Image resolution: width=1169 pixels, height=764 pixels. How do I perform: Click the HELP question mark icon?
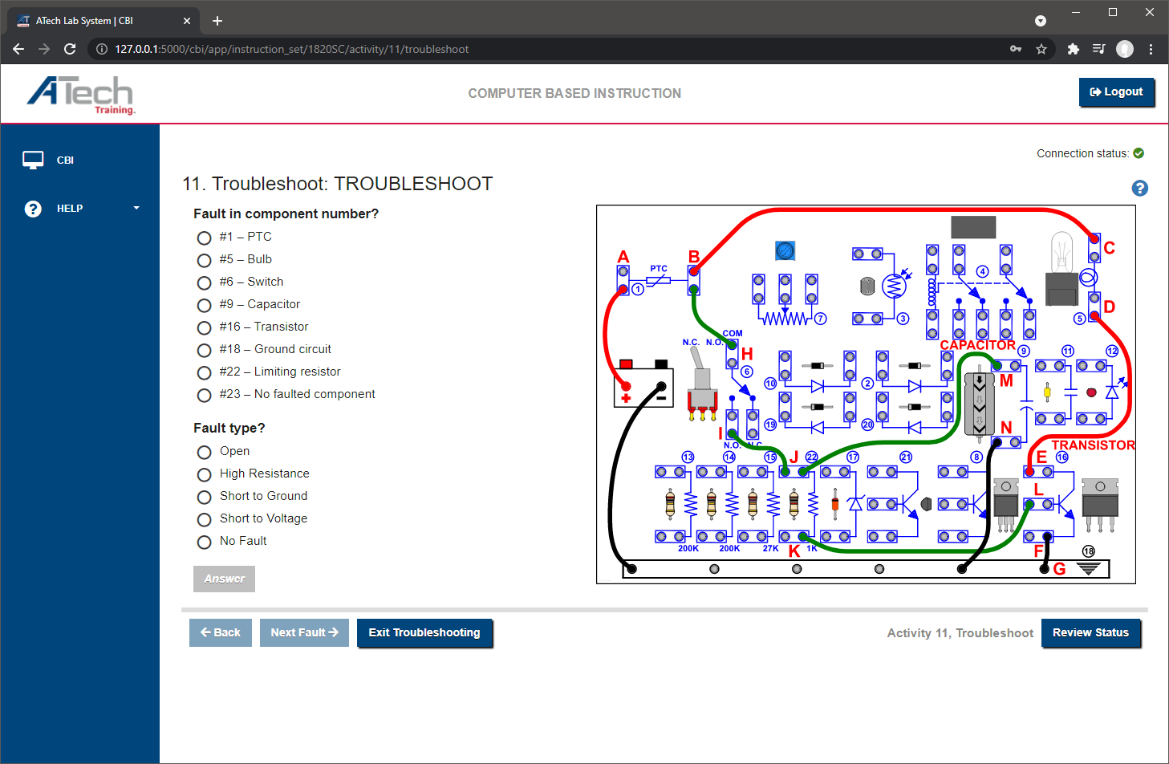click(x=33, y=208)
